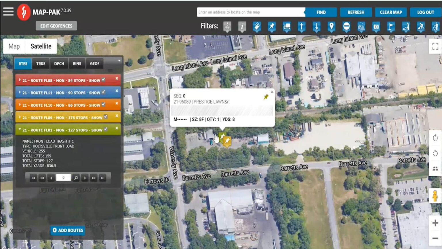This screenshot has height=249, width=442.
Task: Open the search magnifier in route navigation
Action: [76, 178]
